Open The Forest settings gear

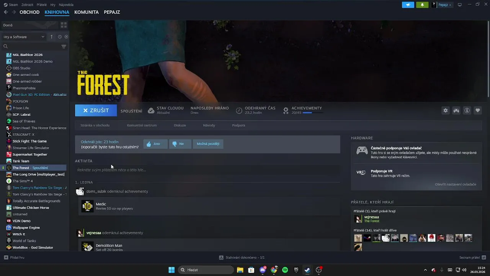(446, 110)
